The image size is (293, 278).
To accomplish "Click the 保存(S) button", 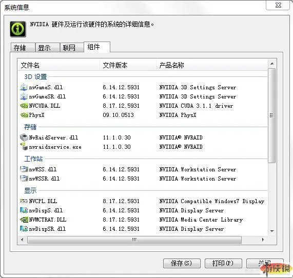I will pyautogui.click(x=182, y=263).
